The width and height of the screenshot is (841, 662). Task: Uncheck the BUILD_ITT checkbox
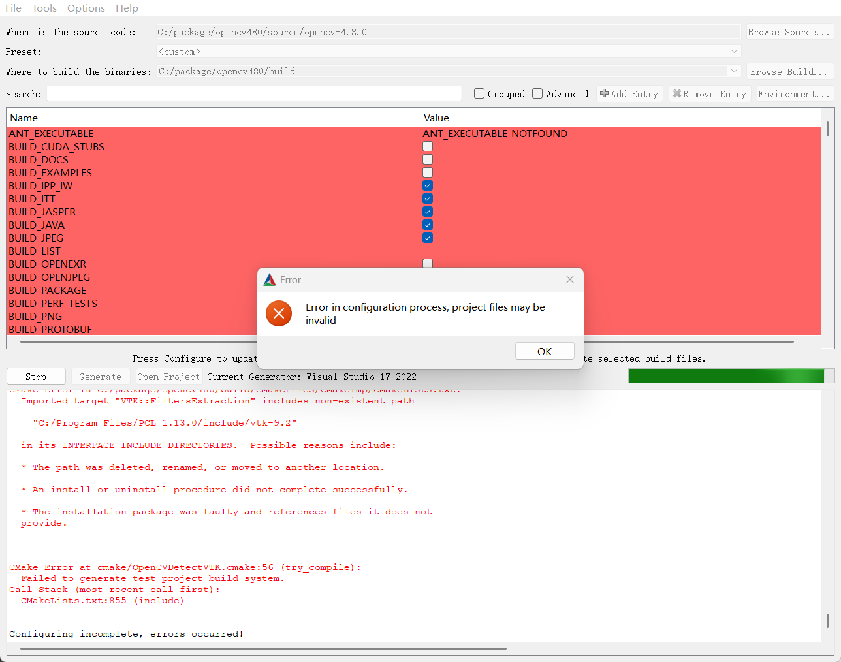tap(428, 198)
